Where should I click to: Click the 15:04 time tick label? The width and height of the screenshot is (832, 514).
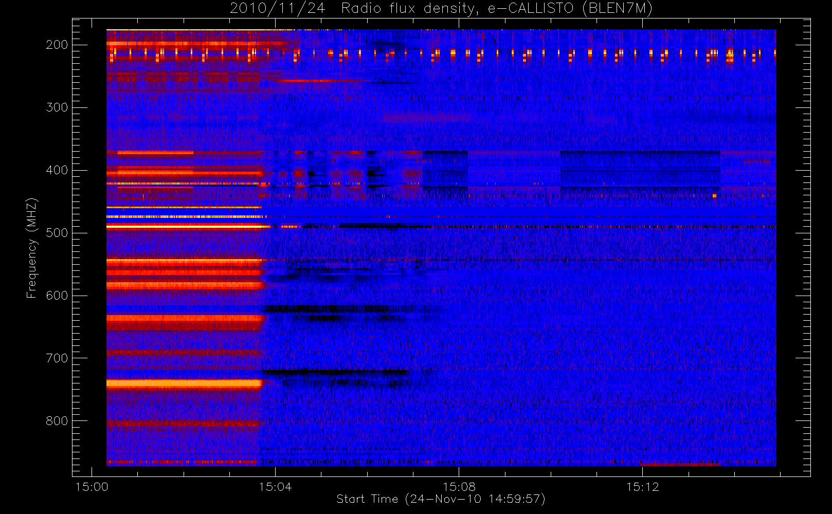(x=275, y=487)
